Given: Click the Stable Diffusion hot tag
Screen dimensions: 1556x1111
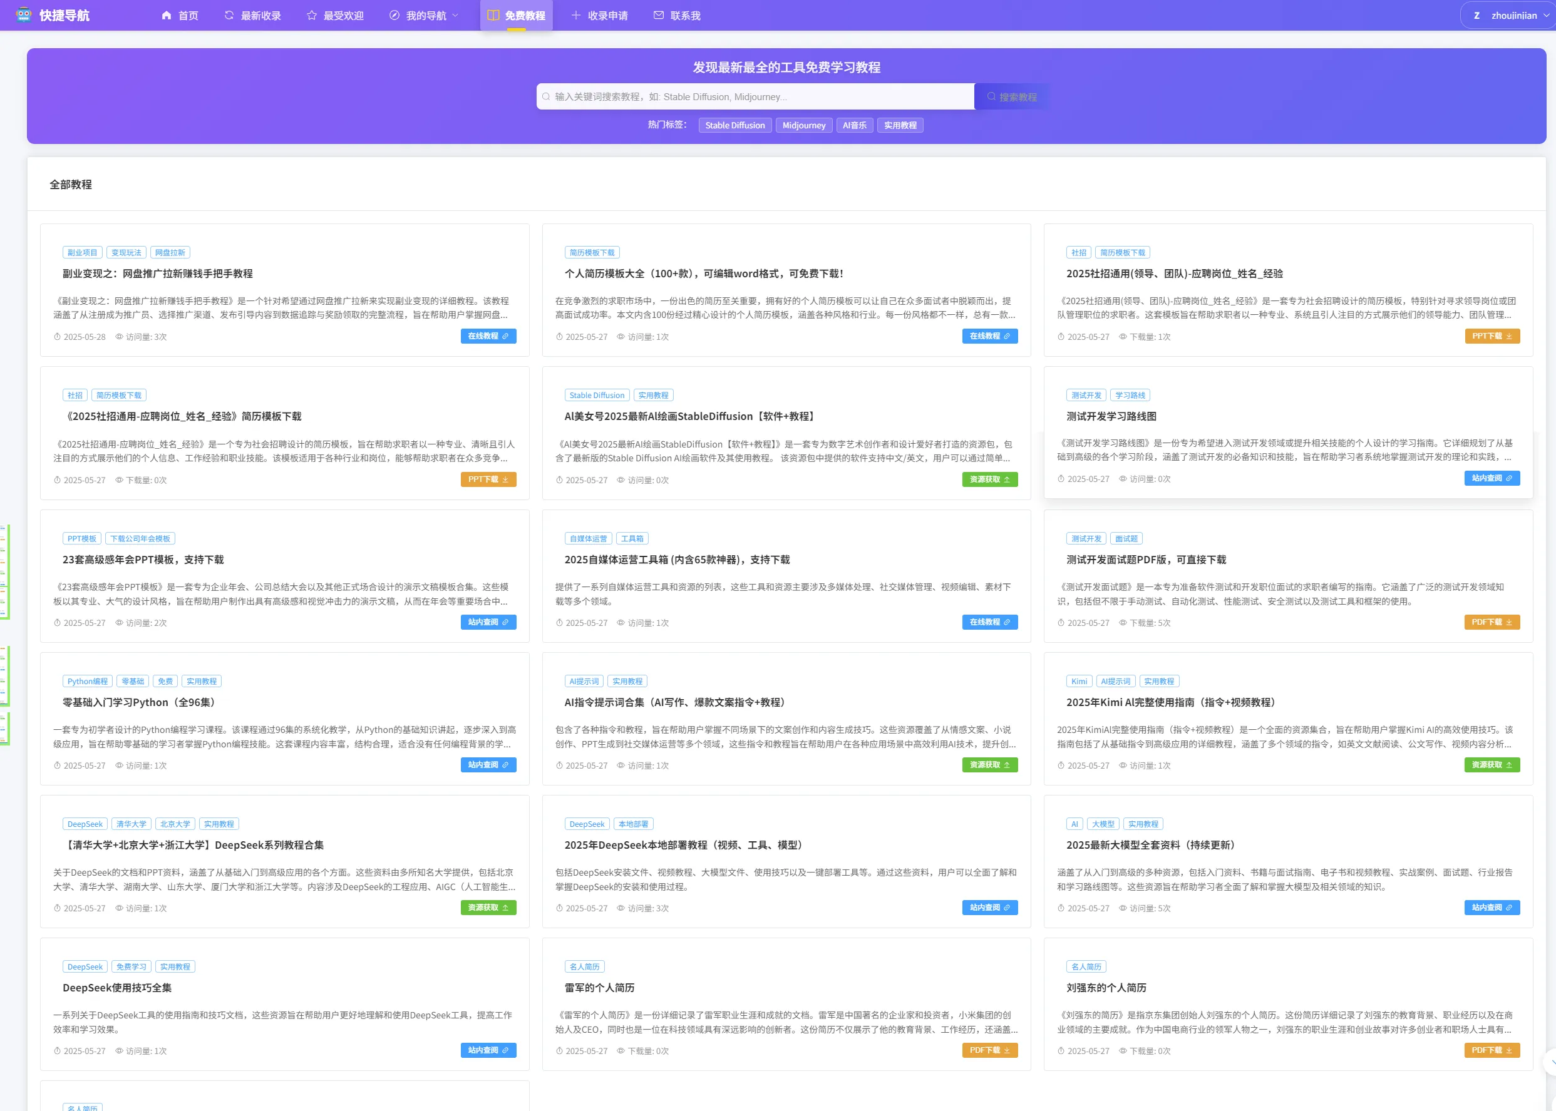Looking at the screenshot, I should click(x=735, y=125).
